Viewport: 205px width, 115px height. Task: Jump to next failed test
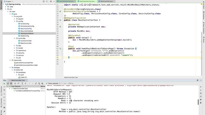click(x=33, y=83)
